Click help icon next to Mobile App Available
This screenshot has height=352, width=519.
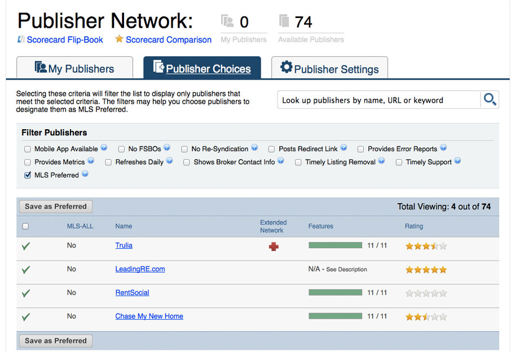104,148
